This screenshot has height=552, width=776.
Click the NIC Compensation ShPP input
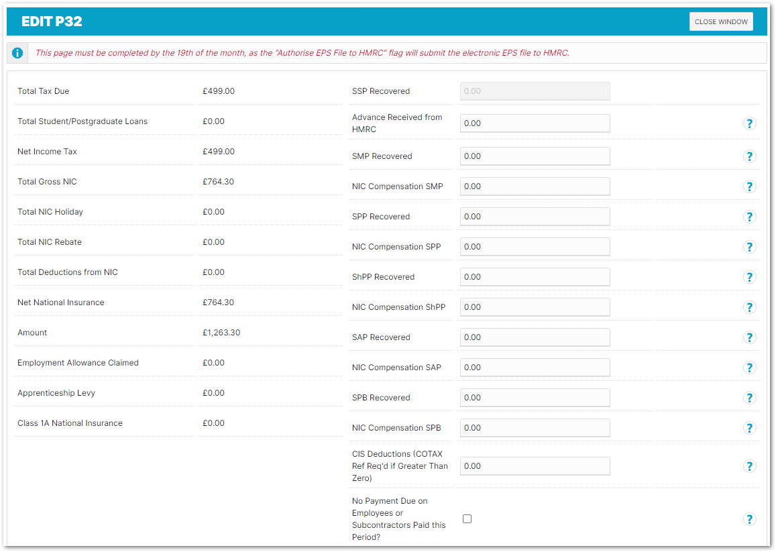click(x=535, y=307)
